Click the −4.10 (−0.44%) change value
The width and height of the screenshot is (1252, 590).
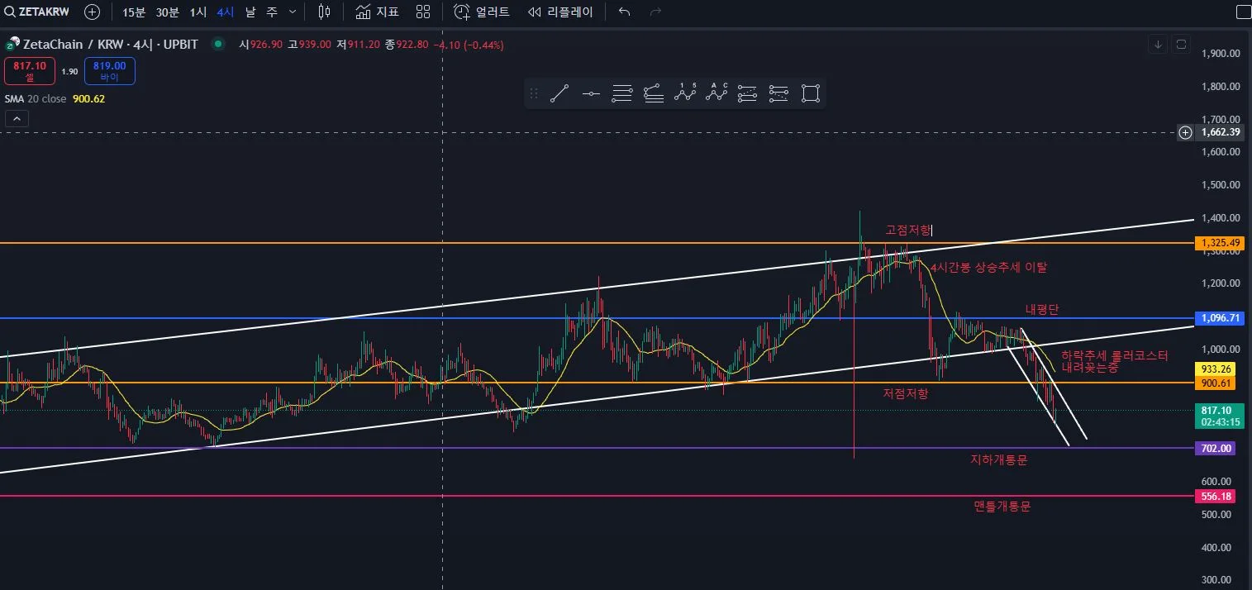pyautogui.click(x=469, y=45)
